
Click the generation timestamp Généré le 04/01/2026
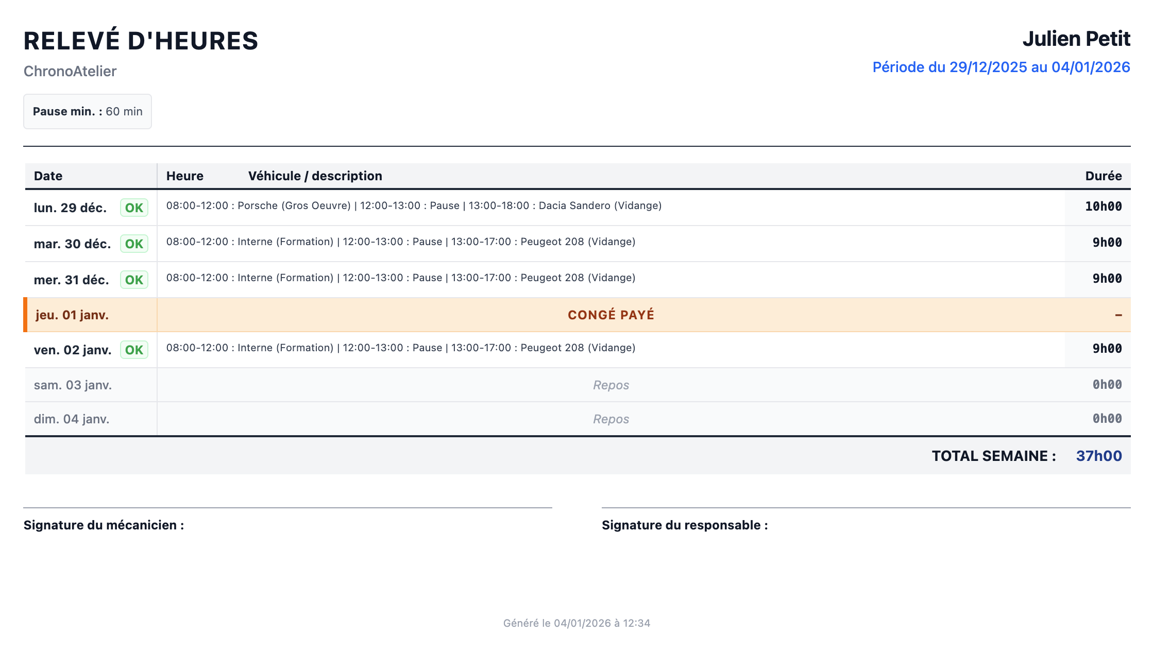pos(575,623)
